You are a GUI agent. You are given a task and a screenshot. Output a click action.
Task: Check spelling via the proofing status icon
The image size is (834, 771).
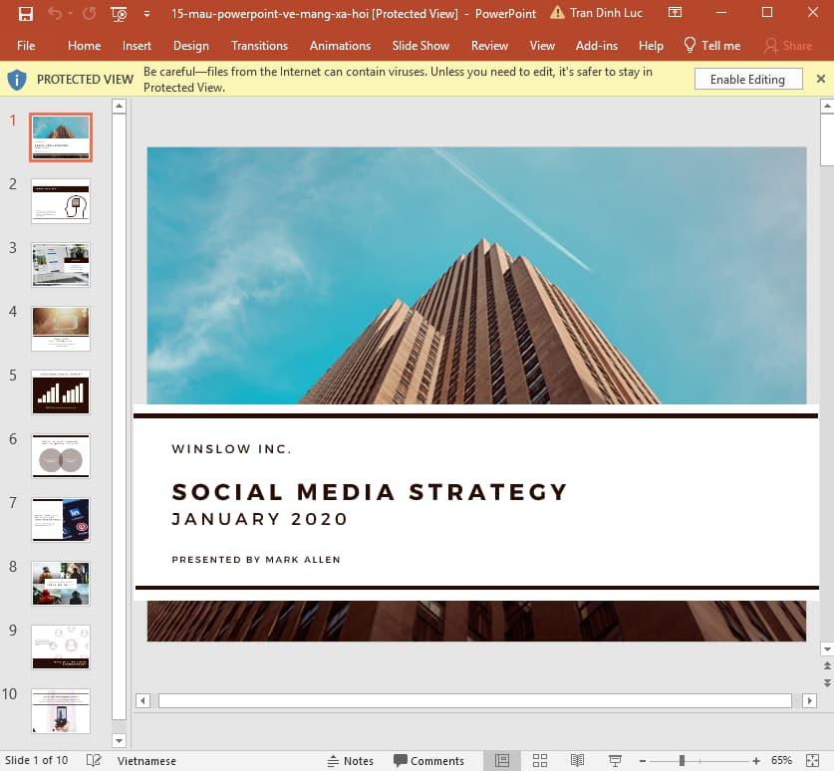click(92, 760)
